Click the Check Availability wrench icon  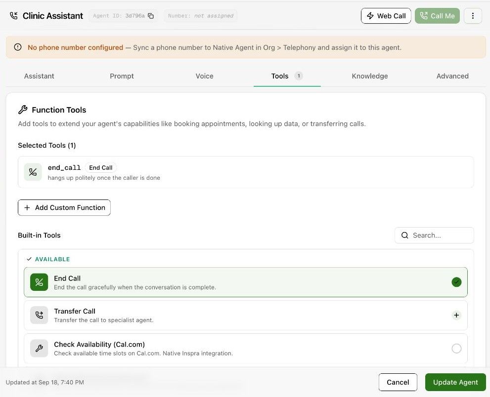click(x=39, y=348)
